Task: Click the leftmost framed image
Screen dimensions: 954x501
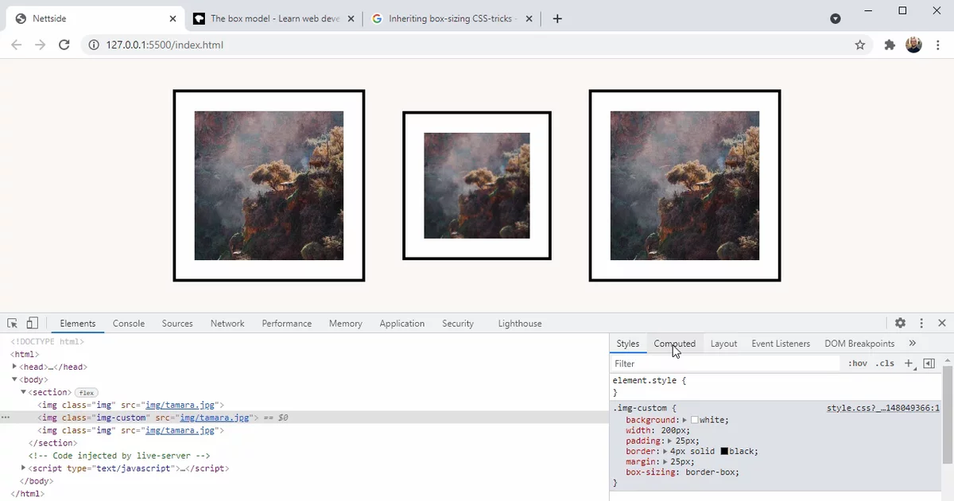Action: (269, 185)
